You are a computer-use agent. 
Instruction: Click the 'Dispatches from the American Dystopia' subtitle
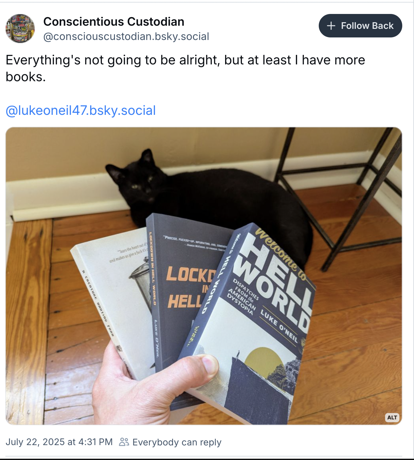point(243,297)
